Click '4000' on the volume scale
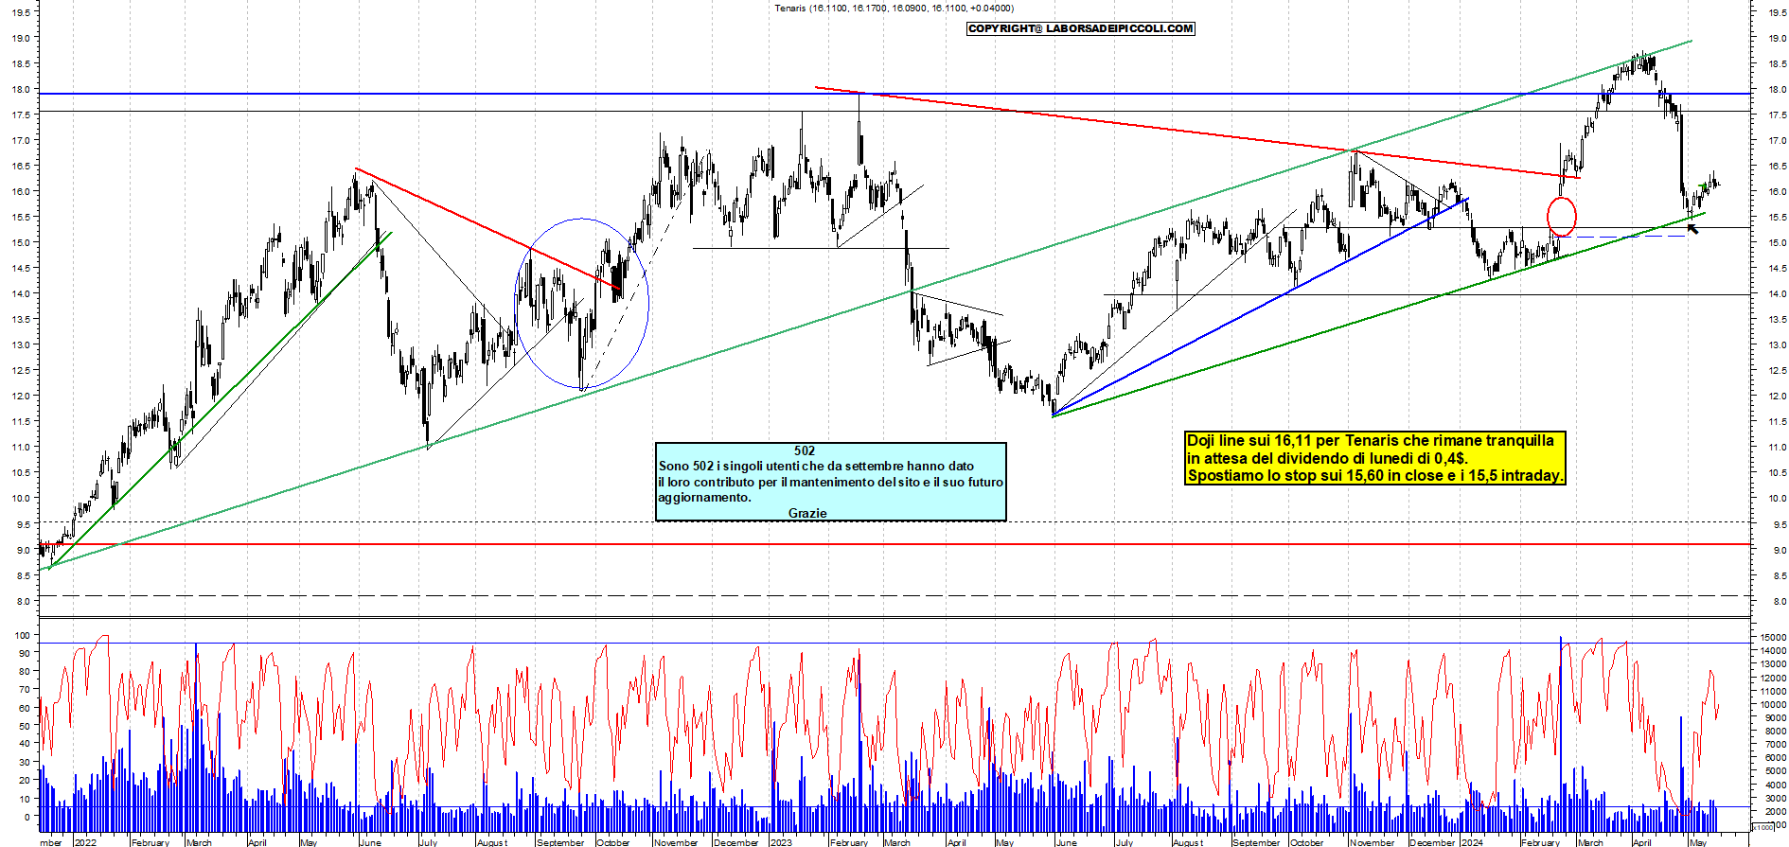The height and width of the screenshot is (847, 1789). [1775, 785]
